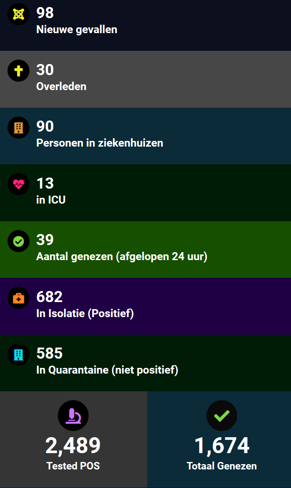Click the Personen in ziekenhuizen label

[x=100, y=143]
